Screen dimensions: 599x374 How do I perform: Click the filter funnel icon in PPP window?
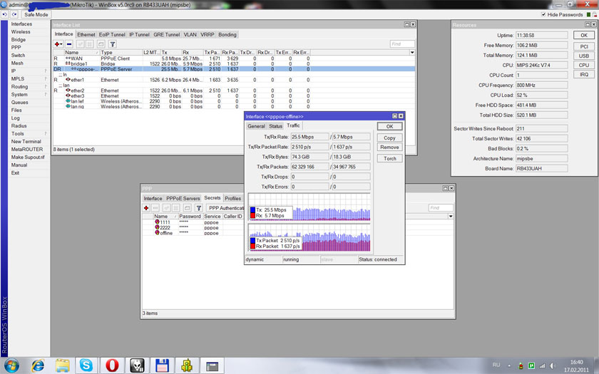[x=199, y=208]
